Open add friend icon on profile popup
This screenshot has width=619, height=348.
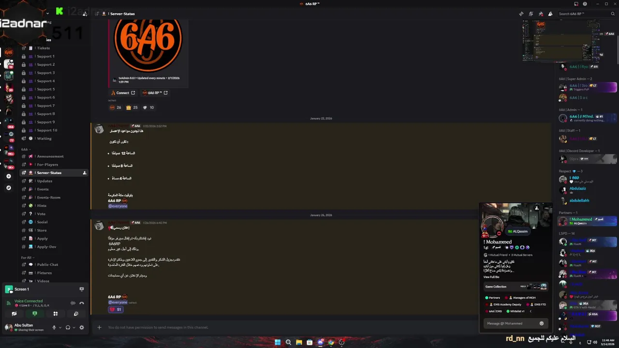(537, 208)
